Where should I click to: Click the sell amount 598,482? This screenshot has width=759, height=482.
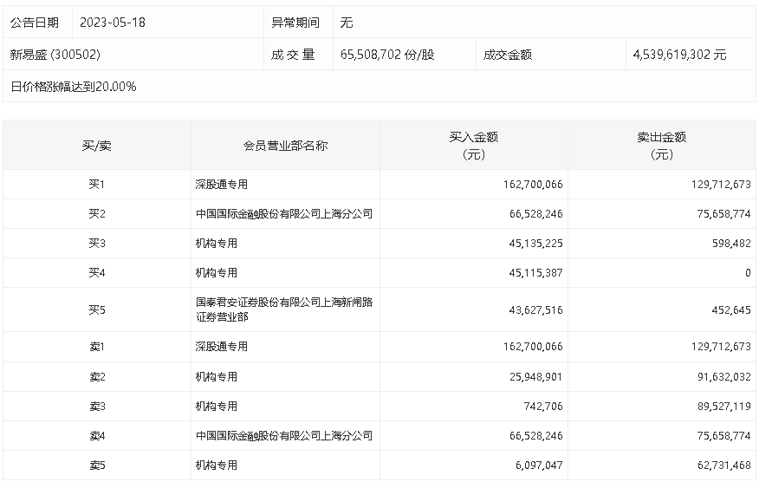(x=731, y=244)
